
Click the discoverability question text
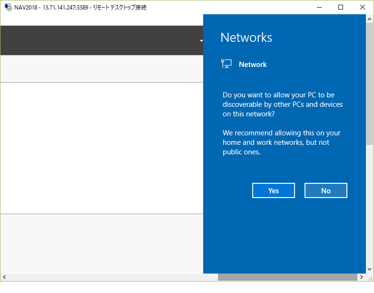tap(282, 104)
